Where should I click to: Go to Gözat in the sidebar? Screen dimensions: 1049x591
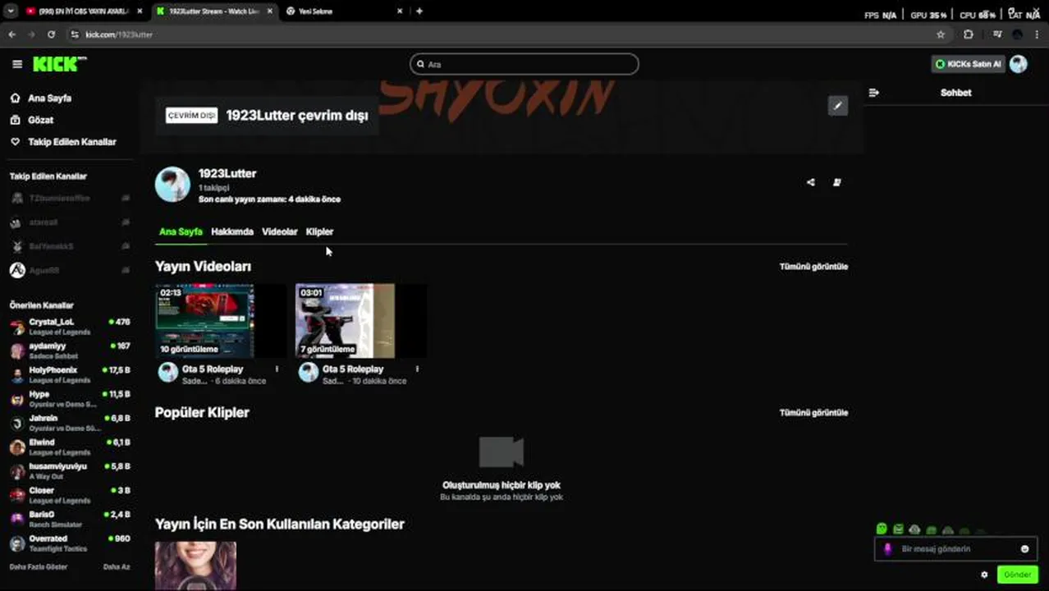tap(40, 120)
